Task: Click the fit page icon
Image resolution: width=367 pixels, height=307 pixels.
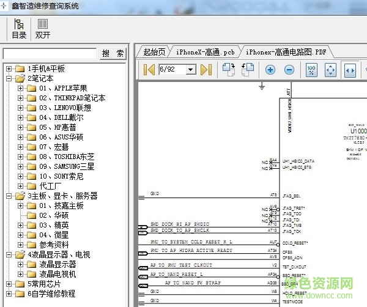Action: [x=330, y=70]
